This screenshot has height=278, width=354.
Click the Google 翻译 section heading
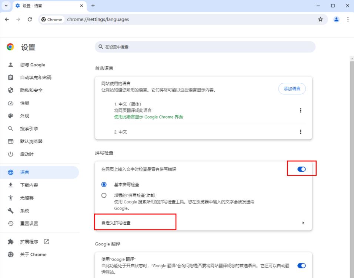(108, 244)
